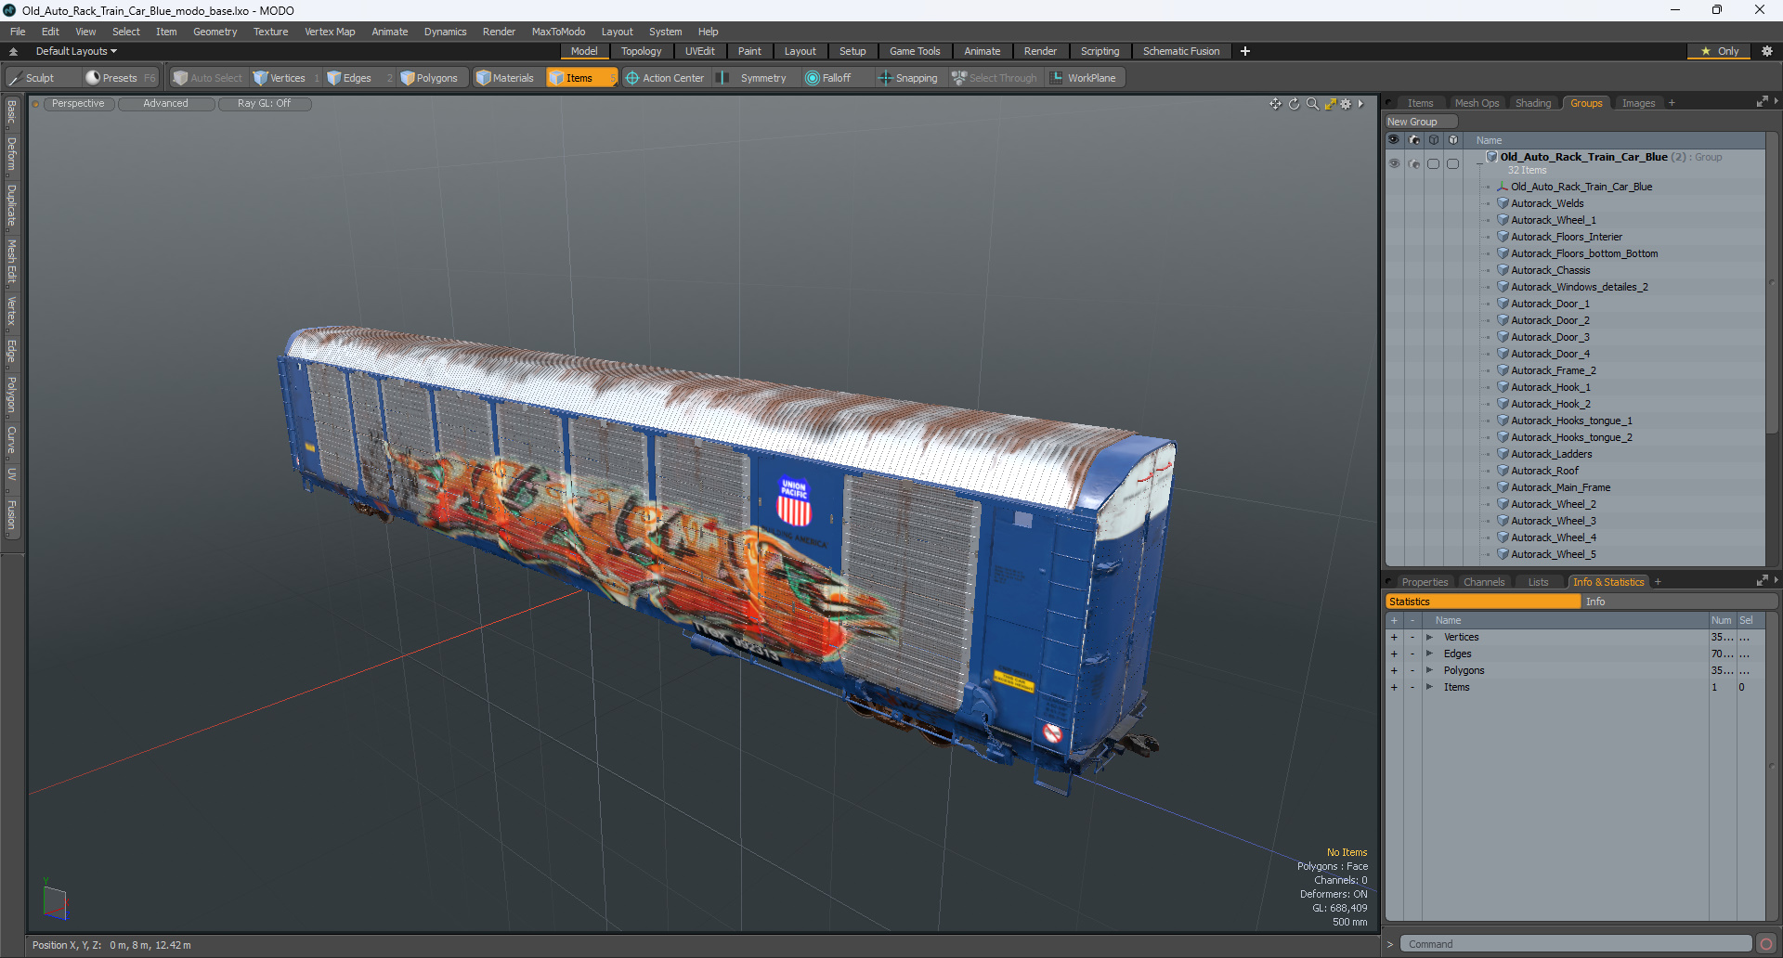
Task: Click the viewport zoom magnifier icon
Action: click(1312, 104)
